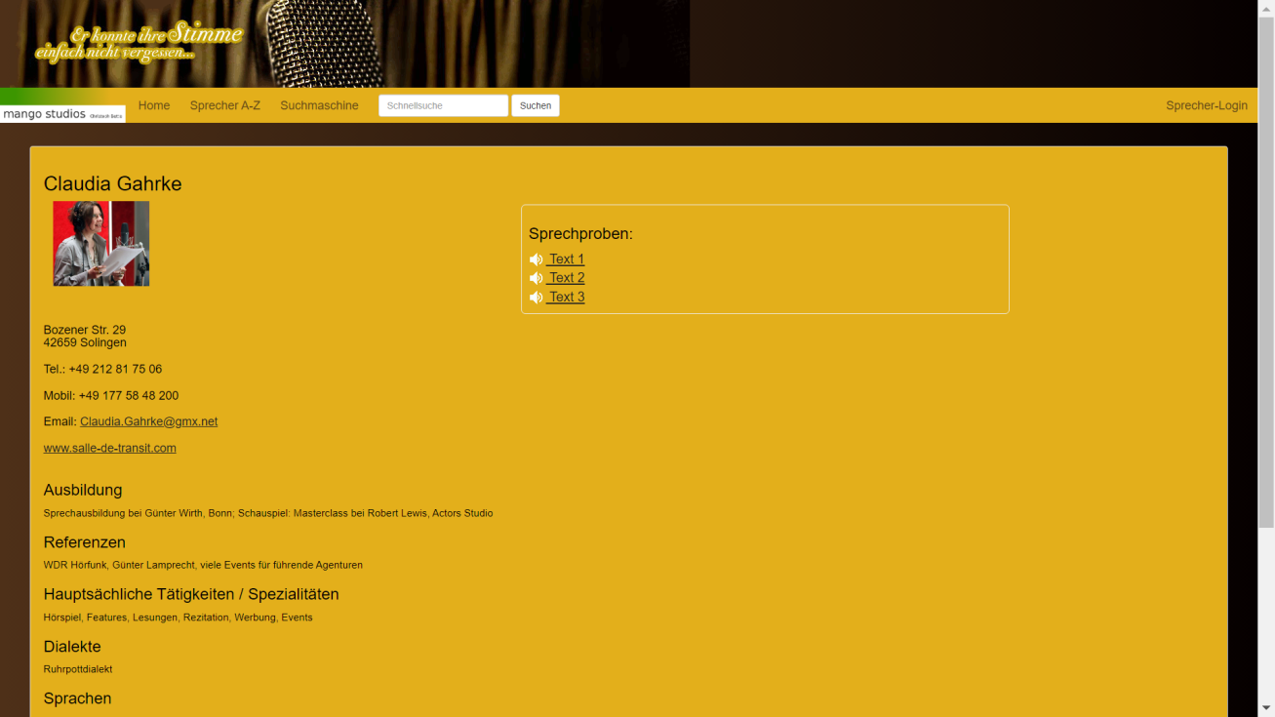Click the Hauptsächliche Tätigkeiten / Spezialitäten heading
This screenshot has width=1275, height=717.
pyautogui.click(x=191, y=594)
